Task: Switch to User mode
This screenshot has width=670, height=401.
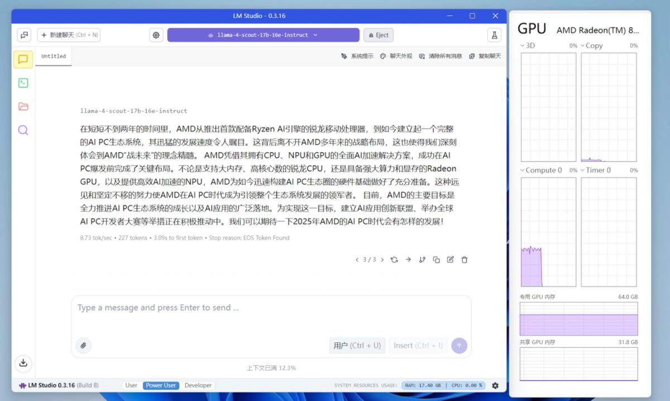Action: click(x=131, y=385)
